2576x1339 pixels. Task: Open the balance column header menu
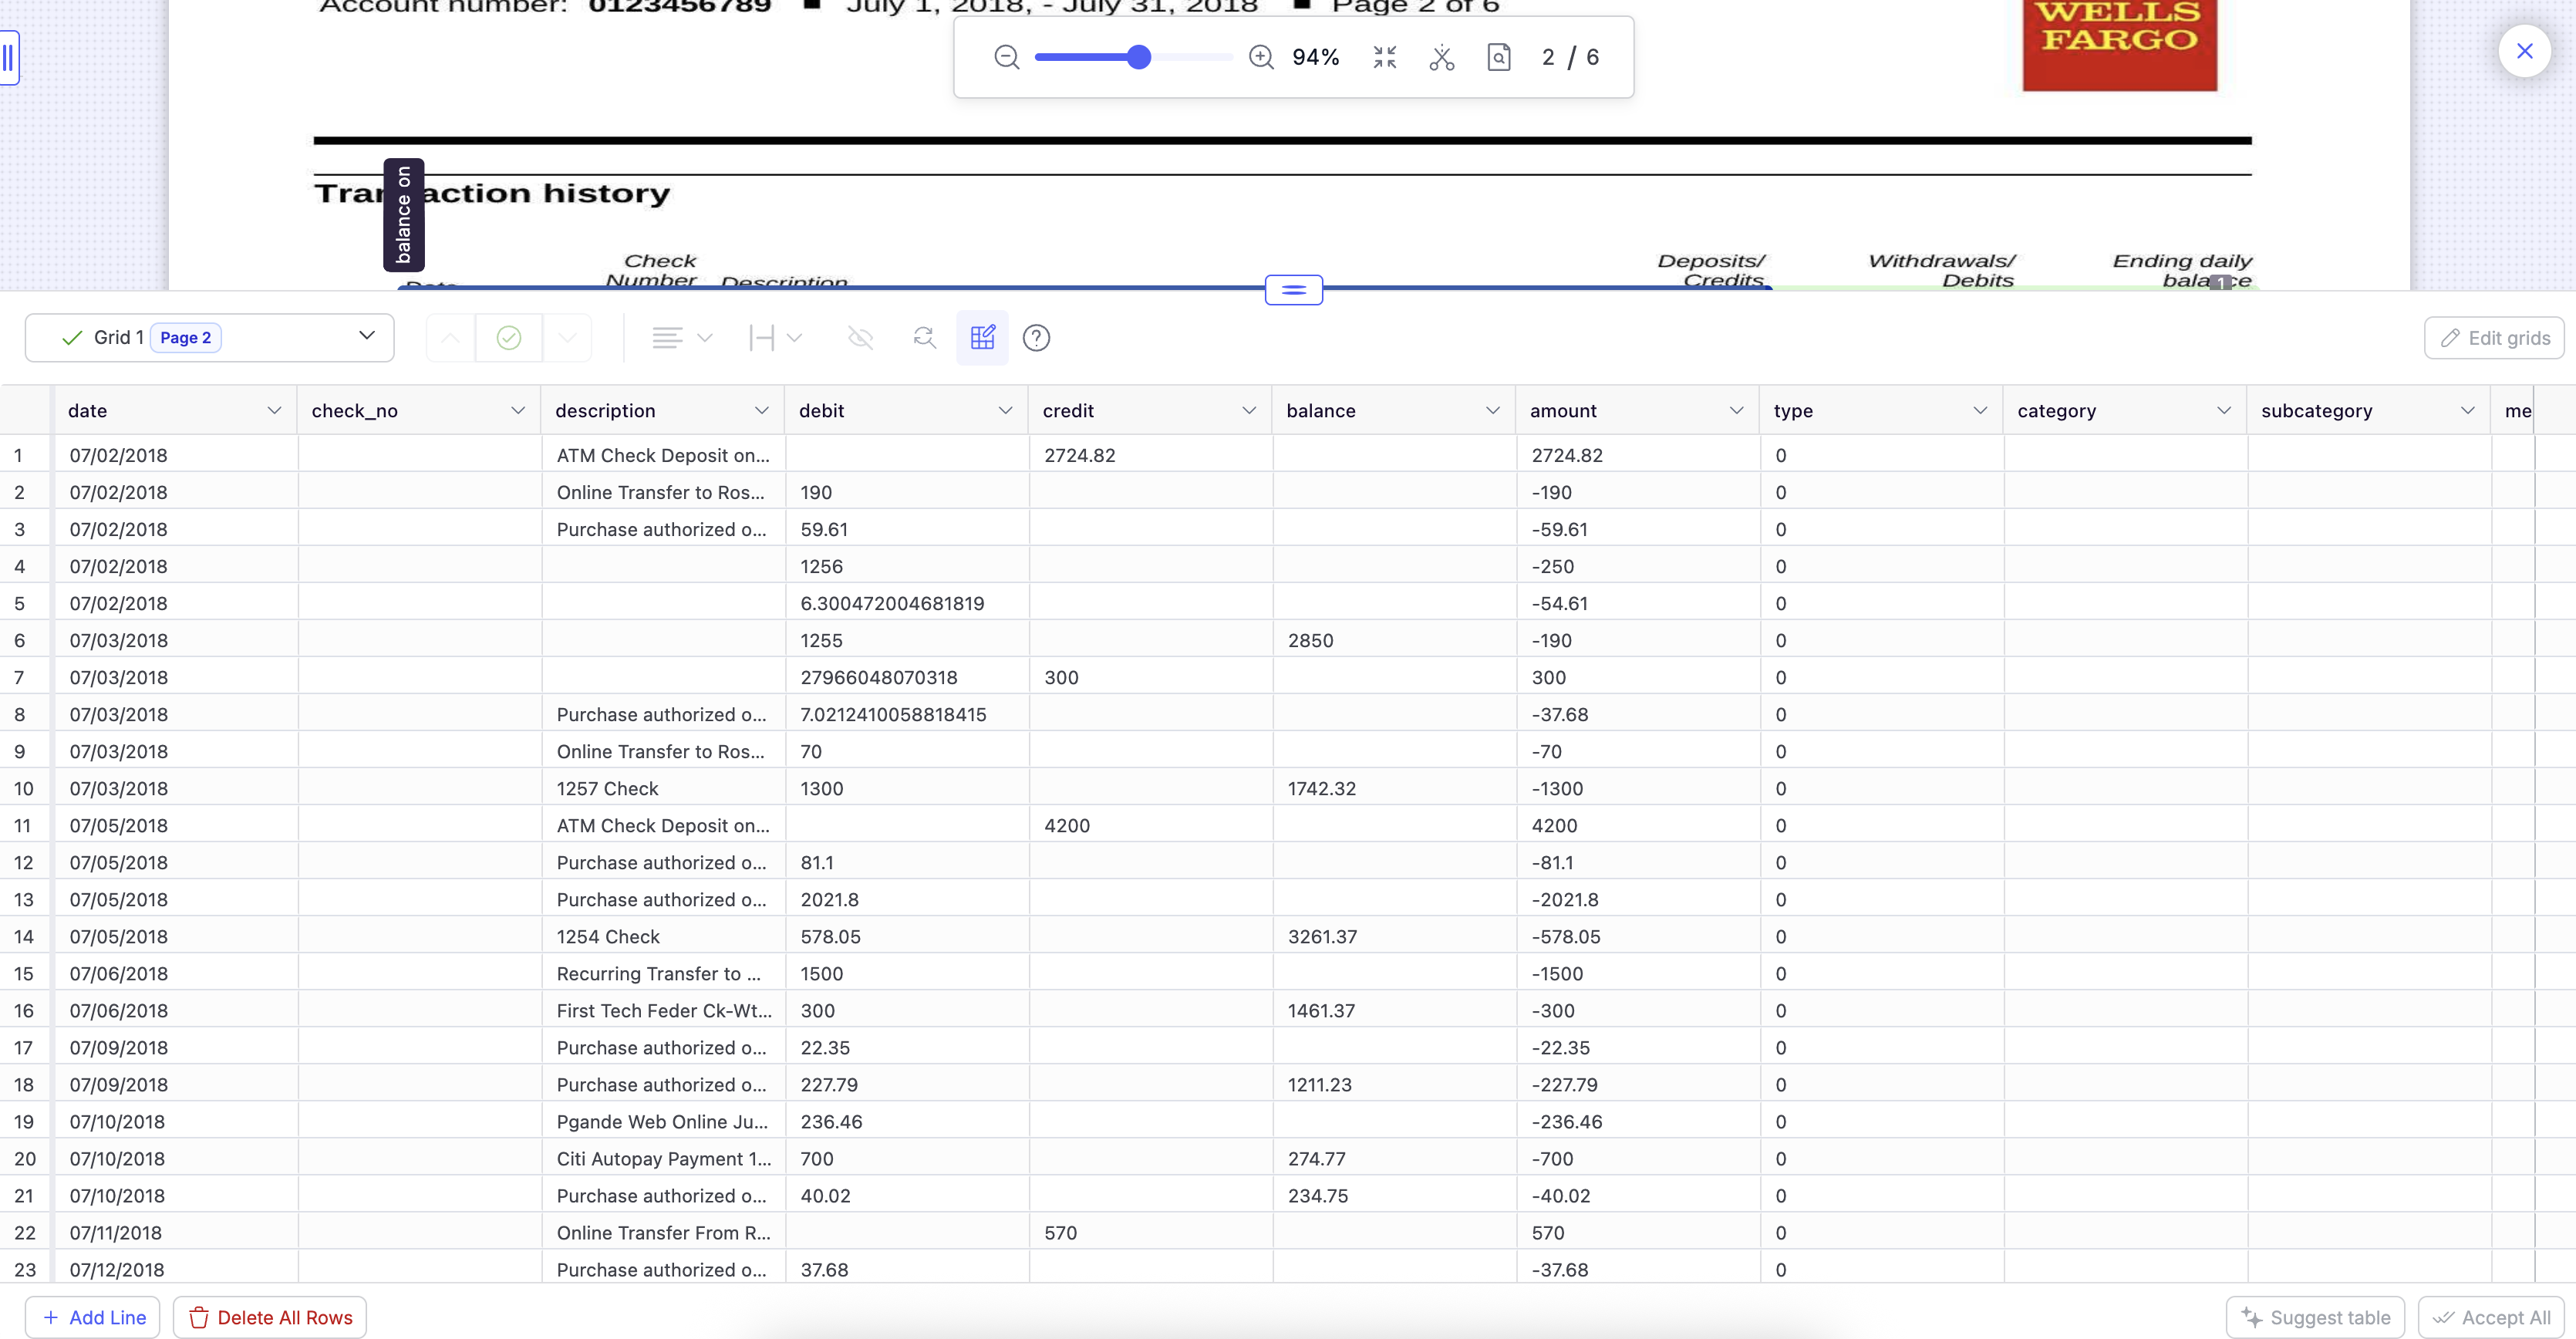[1492, 411]
